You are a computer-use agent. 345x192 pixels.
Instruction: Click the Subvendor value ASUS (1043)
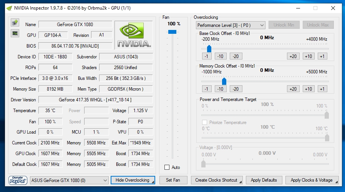tap(126, 56)
